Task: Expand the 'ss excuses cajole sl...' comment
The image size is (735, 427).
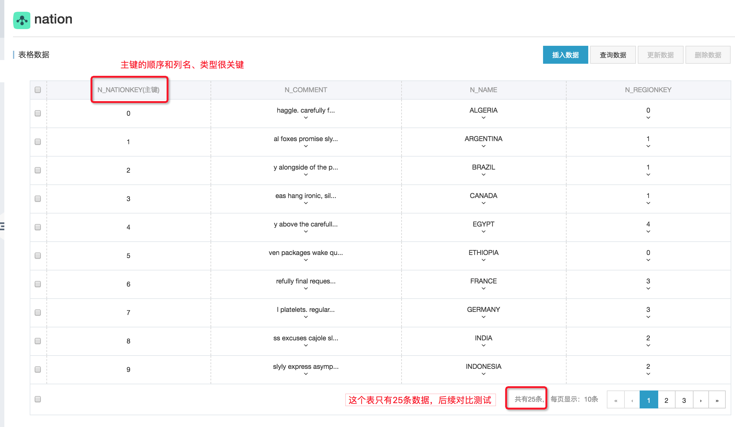Action: click(x=306, y=345)
